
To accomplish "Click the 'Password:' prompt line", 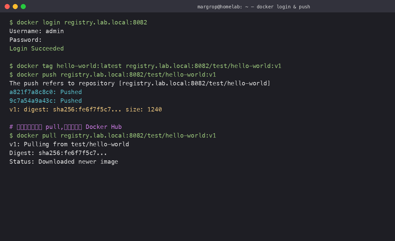I will point(25,40).
